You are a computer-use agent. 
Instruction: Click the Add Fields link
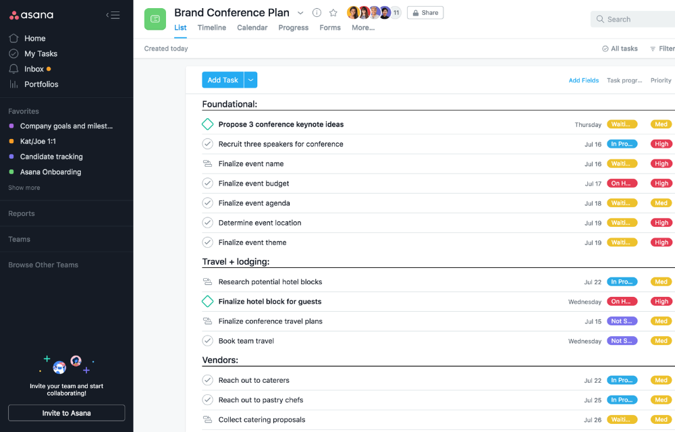tap(583, 80)
